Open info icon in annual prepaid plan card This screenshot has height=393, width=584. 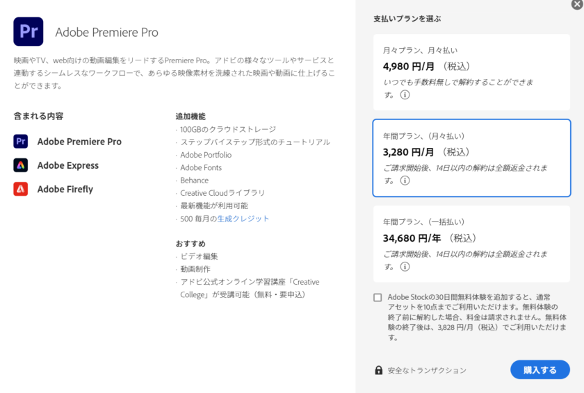tap(405, 266)
